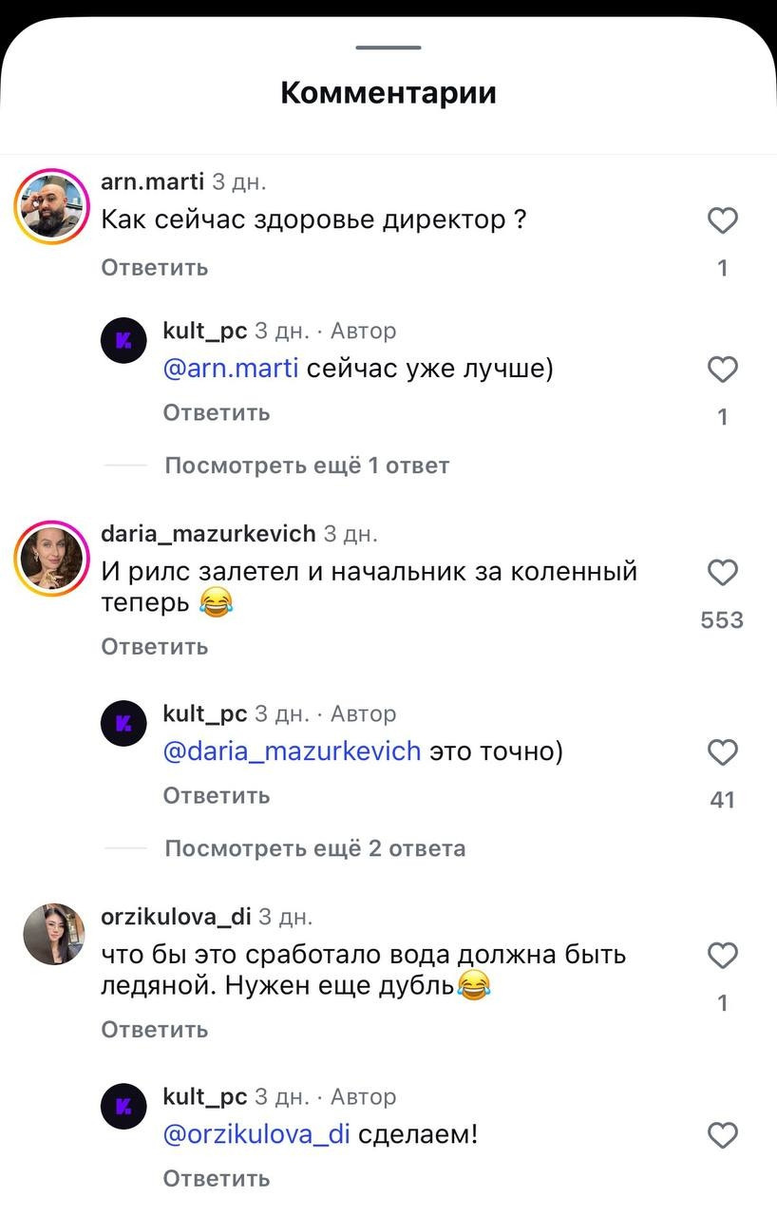The image size is (777, 1216).
Task: Like orzikulova_di's comment about icy water
Action: point(723,955)
